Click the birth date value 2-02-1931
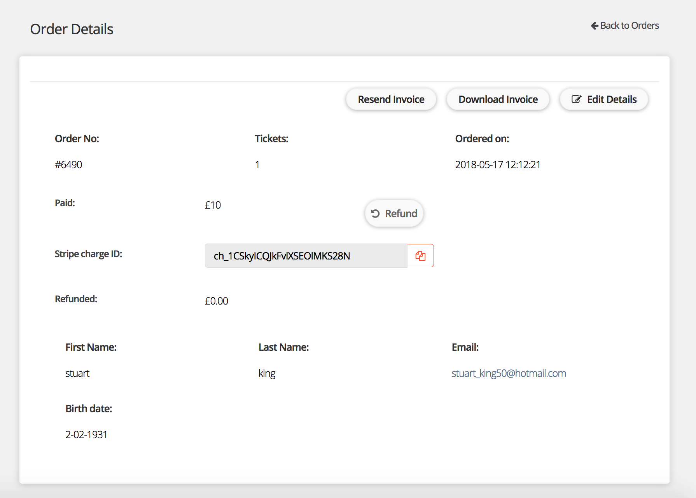The image size is (696, 498). coord(86,435)
